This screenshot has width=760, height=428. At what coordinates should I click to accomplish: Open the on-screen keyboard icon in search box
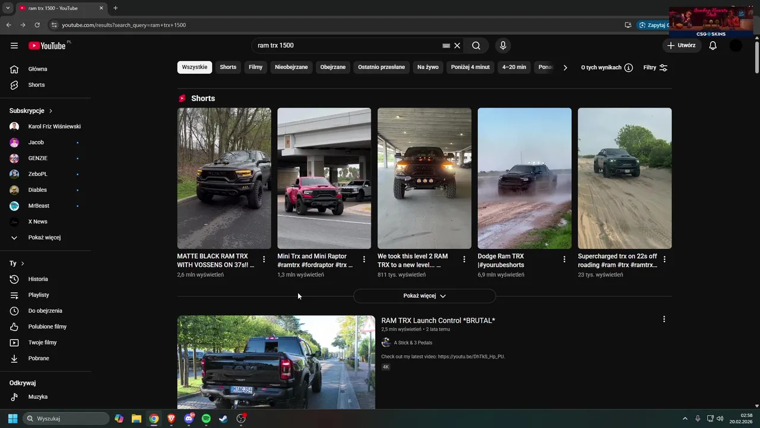tap(446, 46)
